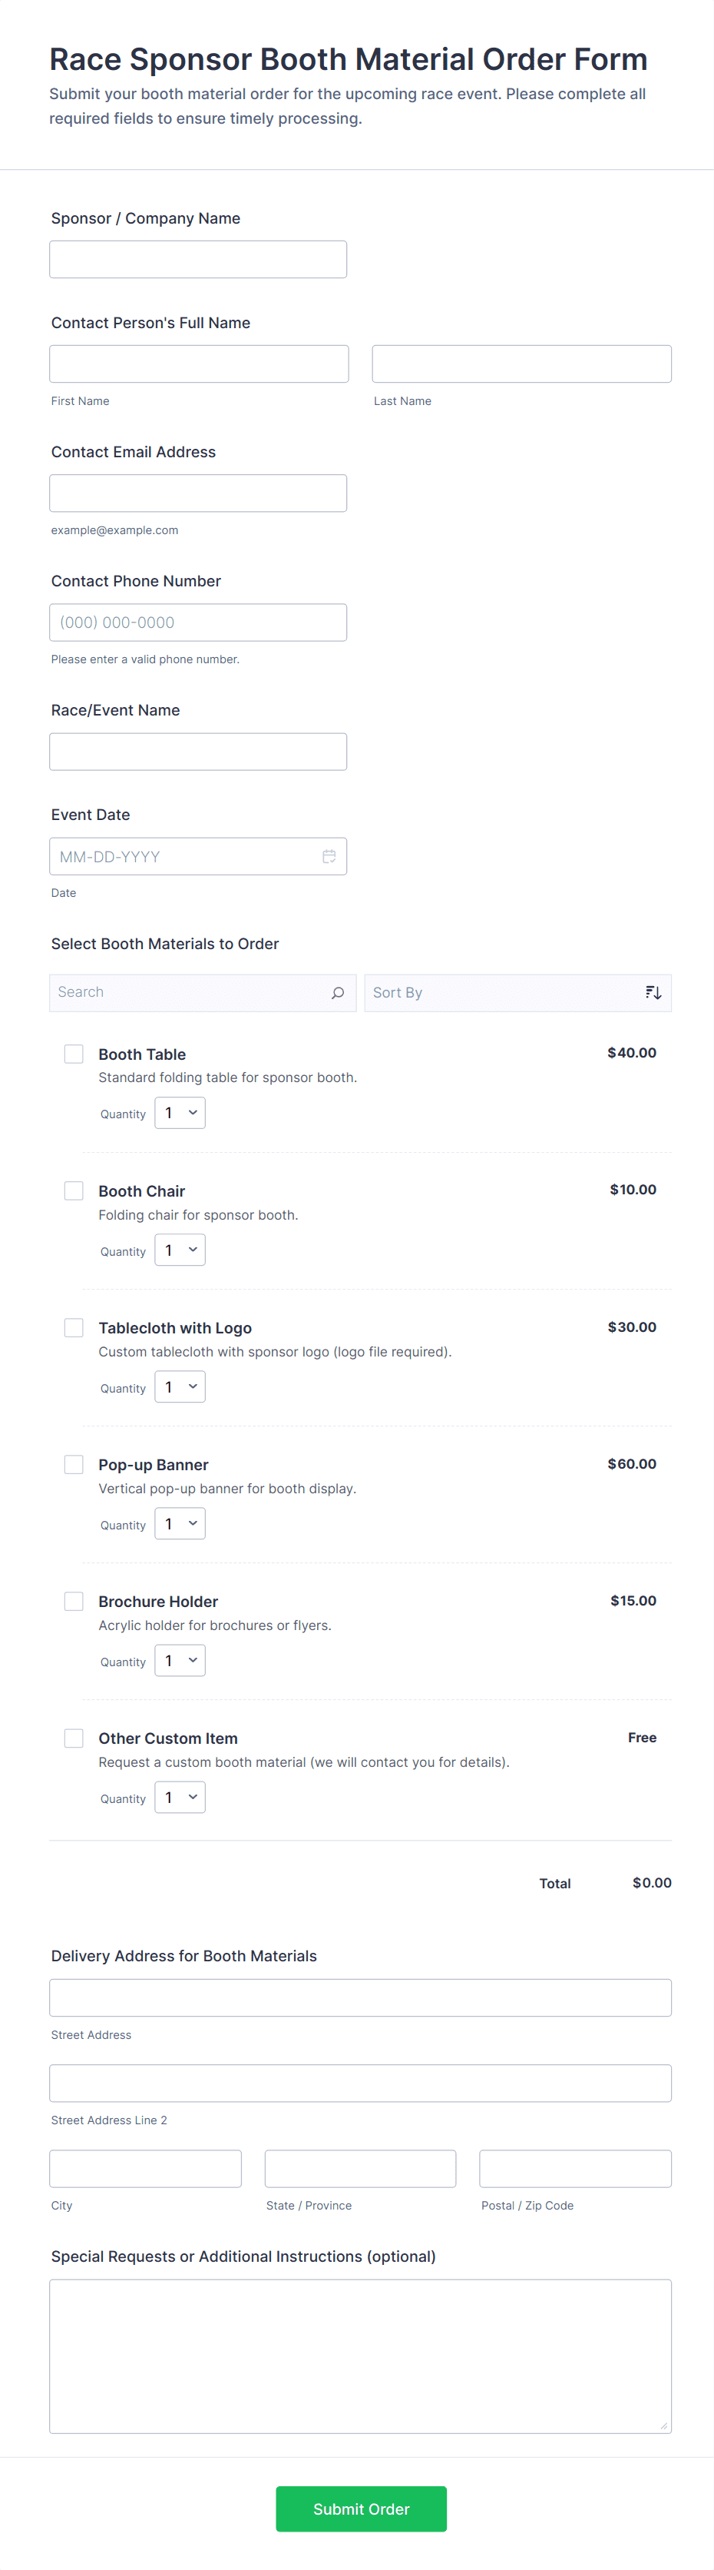
Task: Tick the Tablecloth with Logo checkbox
Action: coord(74,1327)
